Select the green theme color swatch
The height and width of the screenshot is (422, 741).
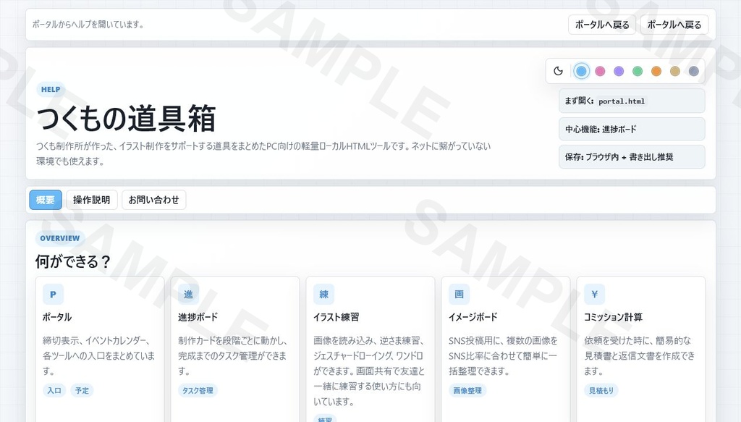(x=638, y=71)
